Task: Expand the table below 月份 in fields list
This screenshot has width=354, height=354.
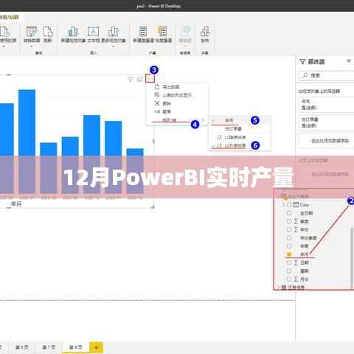Action: click(278, 287)
